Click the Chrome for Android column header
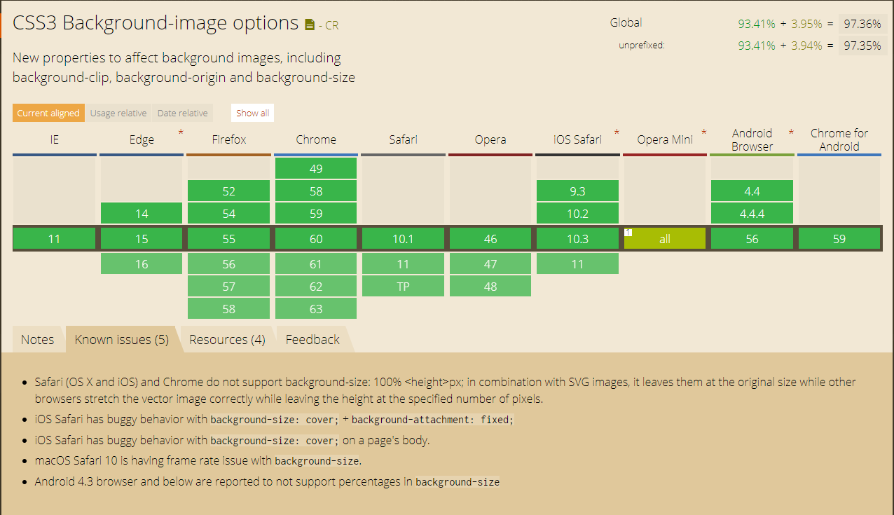Image resolution: width=894 pixels, height=515 pixels. click(x=839, y=139)
